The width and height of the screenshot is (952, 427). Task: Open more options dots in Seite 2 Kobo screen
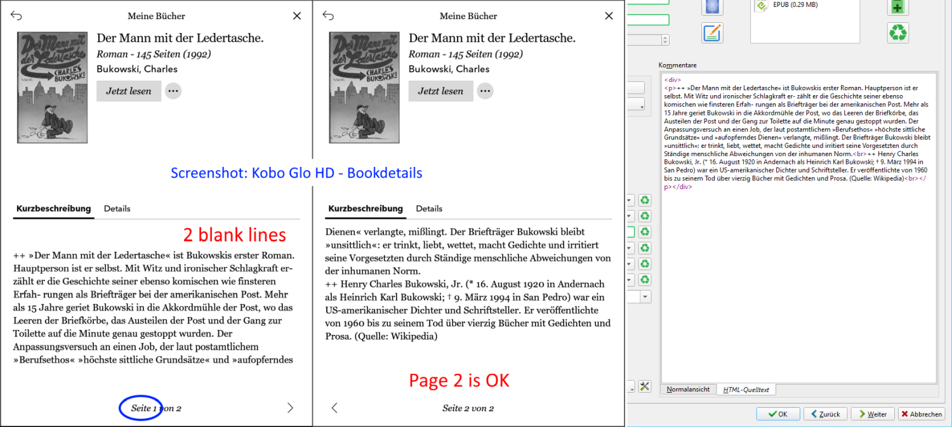click(486, 91)
